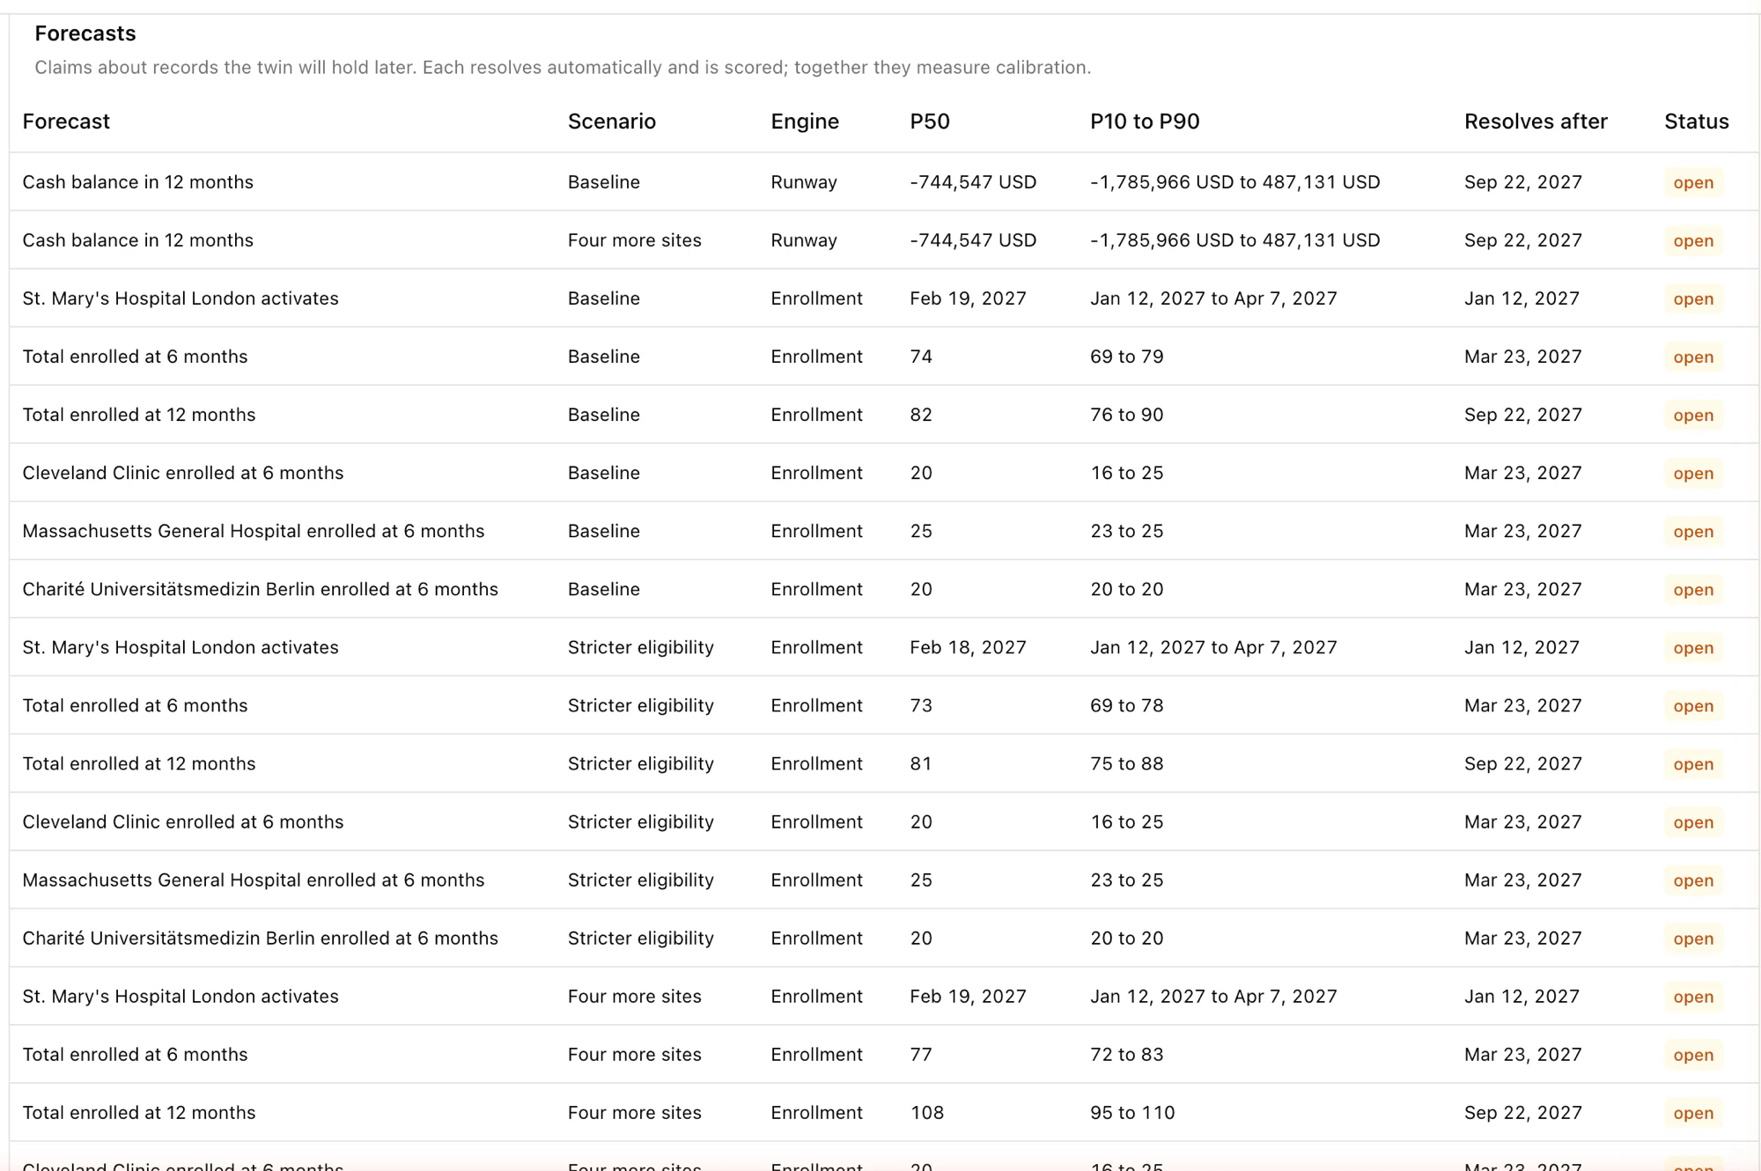Viewport: 1761px width, 1171px height.
Task: Click P10–P90 range in Four more sites Cash balance row
Action: [x=1235, y=240]
